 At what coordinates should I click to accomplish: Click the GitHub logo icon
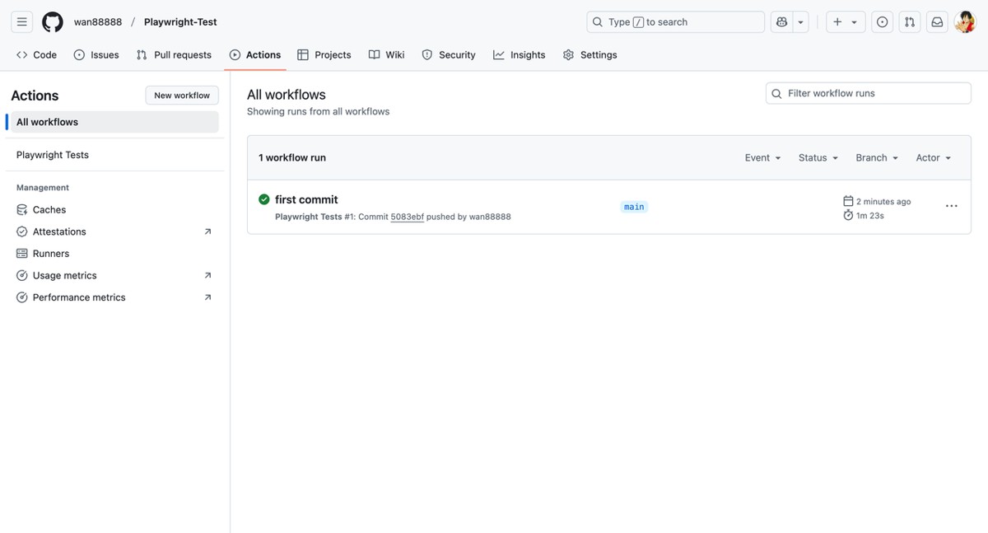53,22
